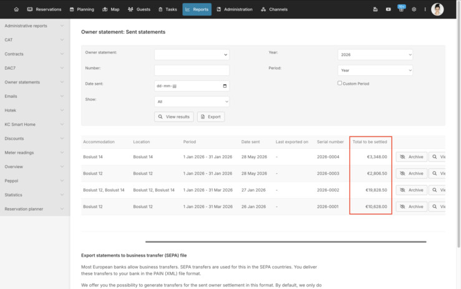
Task: Expand the Emails sidebar section
Action: point(35,97)
